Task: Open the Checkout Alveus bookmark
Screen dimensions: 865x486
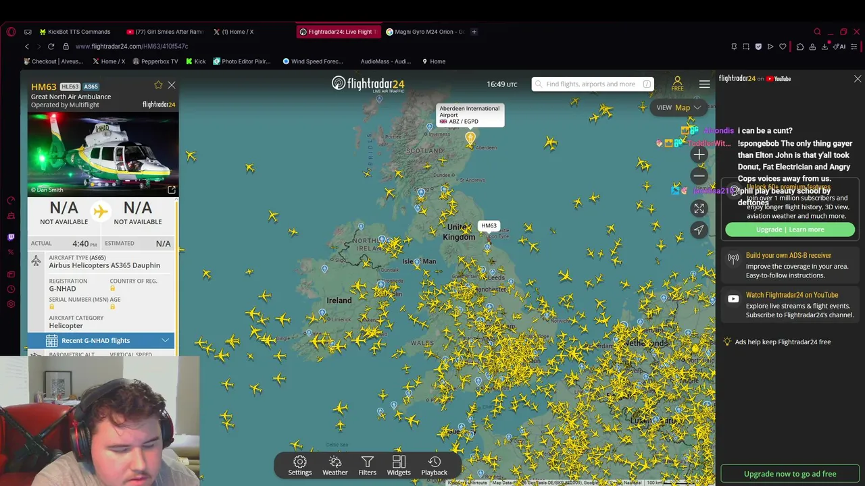Action: (53, 61)
